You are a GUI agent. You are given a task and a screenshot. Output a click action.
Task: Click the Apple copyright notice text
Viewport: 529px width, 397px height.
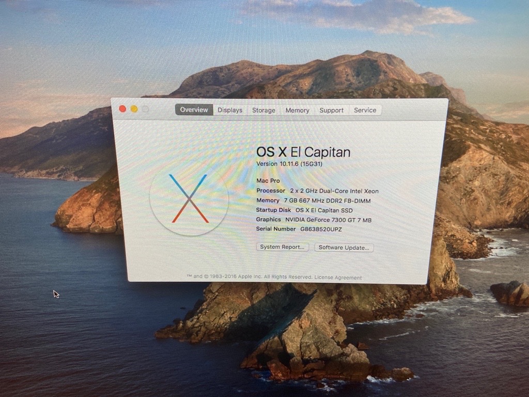point(250,277)
